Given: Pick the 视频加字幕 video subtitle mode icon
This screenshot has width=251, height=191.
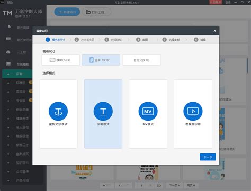Looking at the screenshot, I should 193,111.
